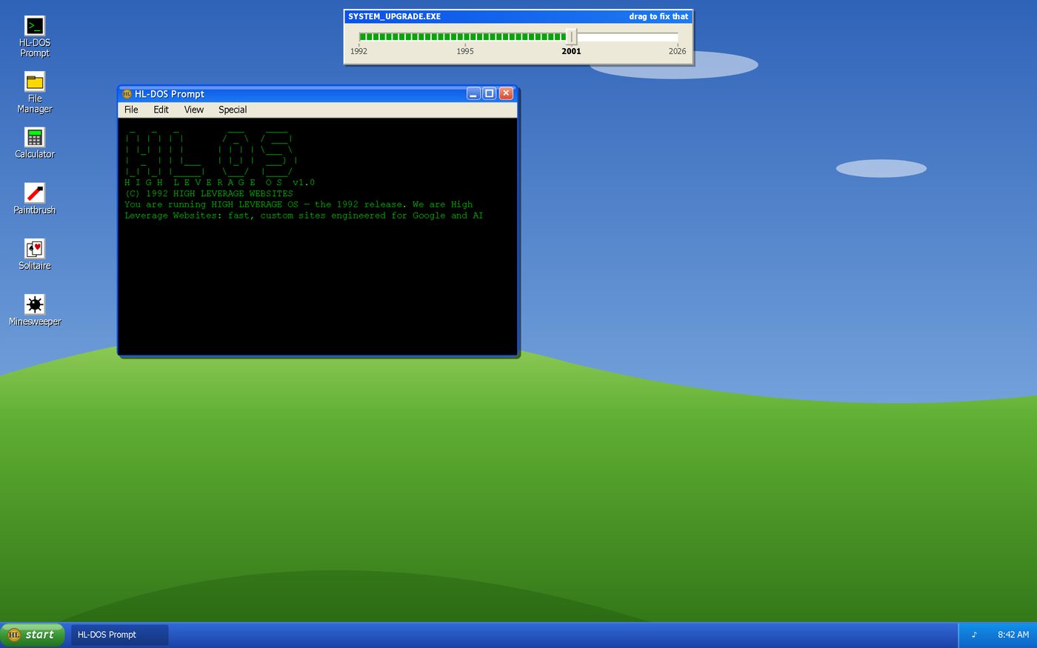Select the HL-DOS Prompt taskbar button
Image resolution: width=1037 pixels, height=648 pixels.
coord(120,635)
